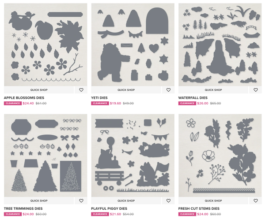The image size is (265, 219).
Task: Open the Tree Trimmings Dies title link
Action: click(23, 208)
